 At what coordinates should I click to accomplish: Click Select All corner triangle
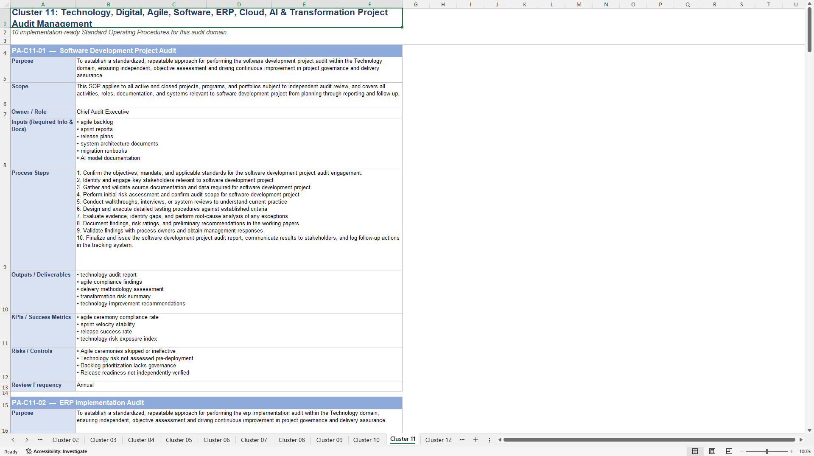tap(5, 4)
